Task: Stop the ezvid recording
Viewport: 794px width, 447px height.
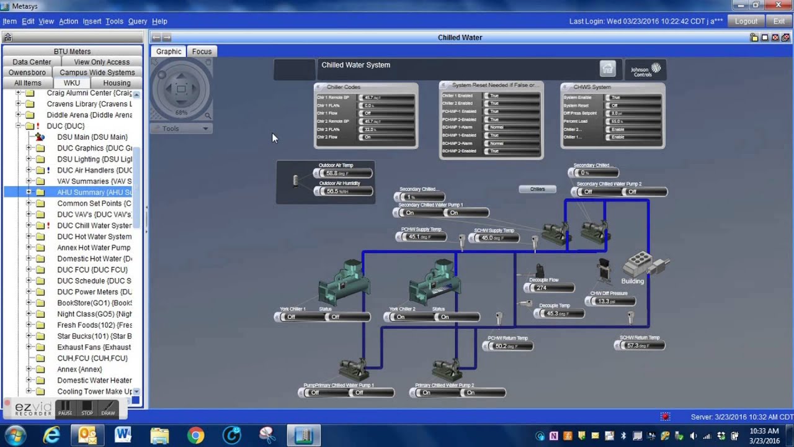Action: (x=87, y=409)
